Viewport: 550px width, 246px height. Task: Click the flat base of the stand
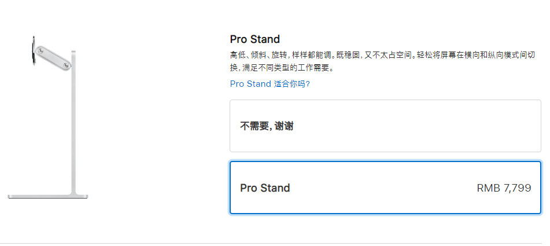[x=48, y=196]
